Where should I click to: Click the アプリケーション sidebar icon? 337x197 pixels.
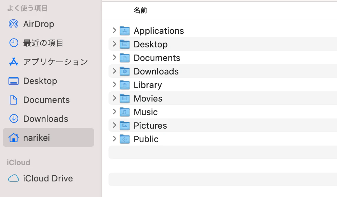point(14,62)
